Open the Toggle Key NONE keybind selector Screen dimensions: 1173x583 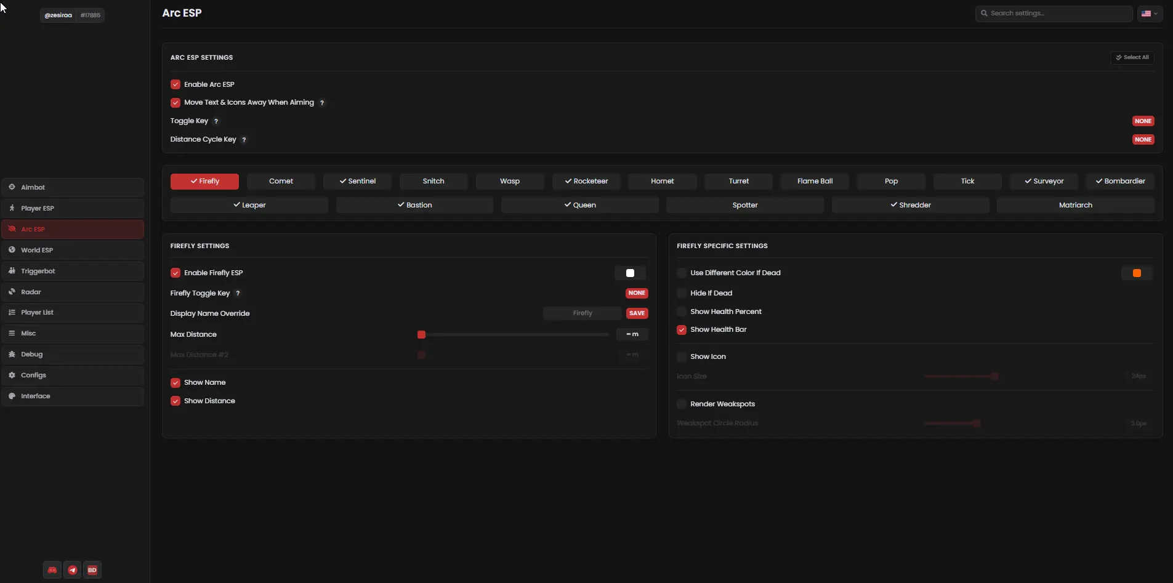point(1143,121)
